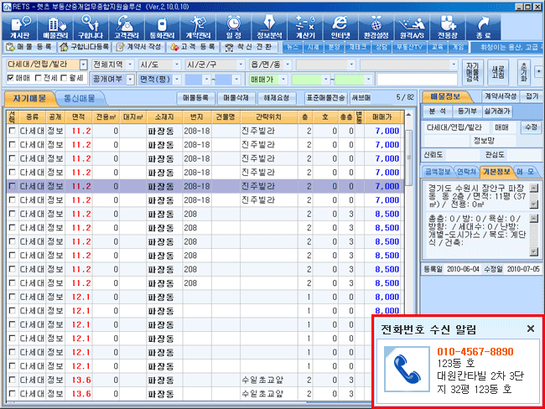Click the 매물삭제 button
This screenshot has height=409, width=545.
click(236, 98)
